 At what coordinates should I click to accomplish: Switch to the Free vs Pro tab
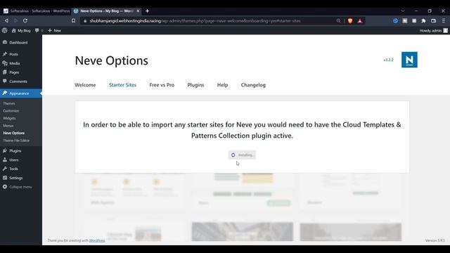(162, 85)
